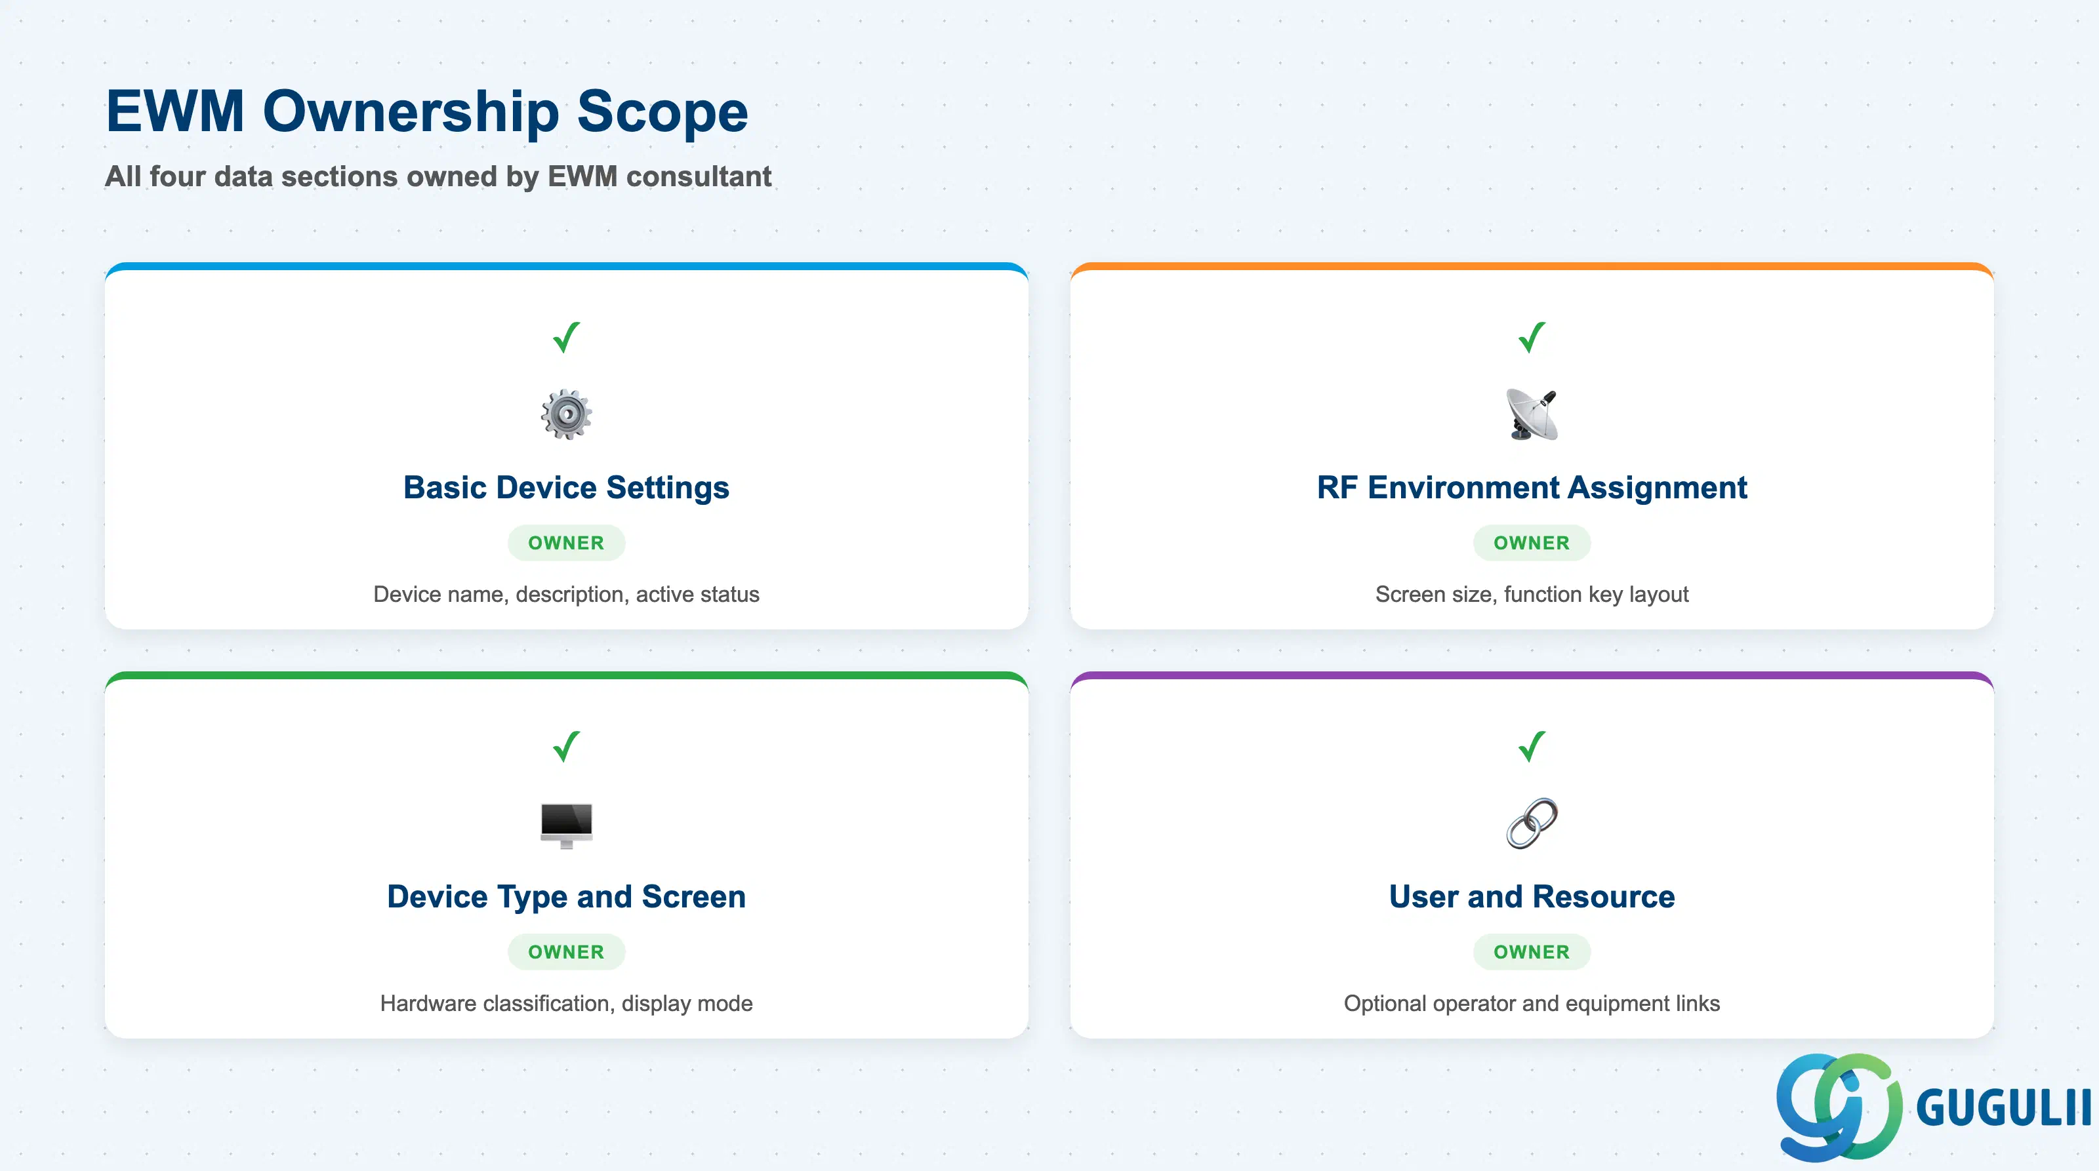Click the Basic Device Settings heading
Image resolution: width=2099 pixels, height=1171 pixels.
click(x=566, y=488)
